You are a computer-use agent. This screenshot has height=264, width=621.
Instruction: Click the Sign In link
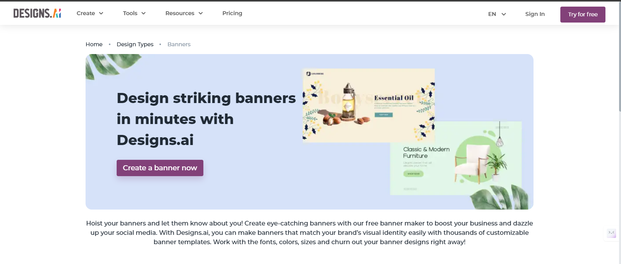pos(535,14)
